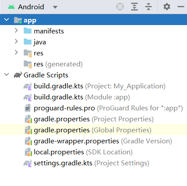Open project view gear options
The image size is (187, 186).
pyautogui.click(x=167, y=7)
